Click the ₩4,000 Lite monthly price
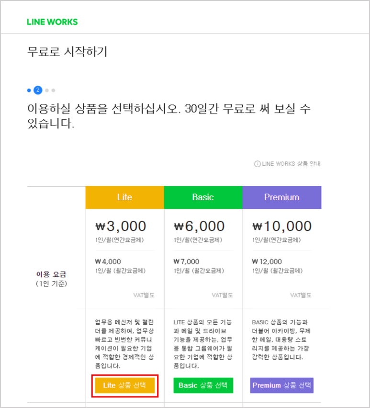The width and height of the screenshot is (370, 408). 108,261
